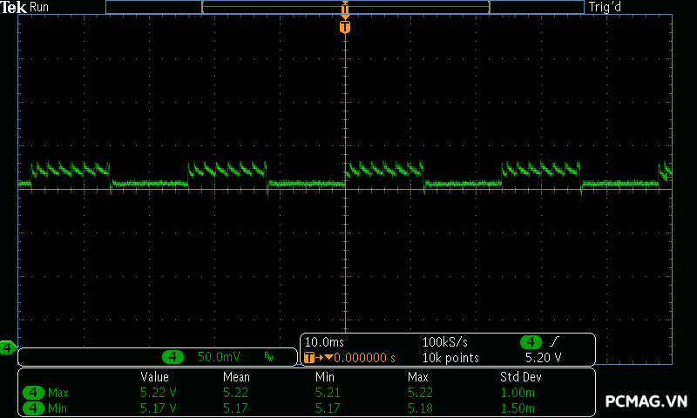Click the channel 4 badge beside 50.0mV
Image resolution: width=697 pixels, height=418 pixels.
pyautogui.click(x=173, y=357)
